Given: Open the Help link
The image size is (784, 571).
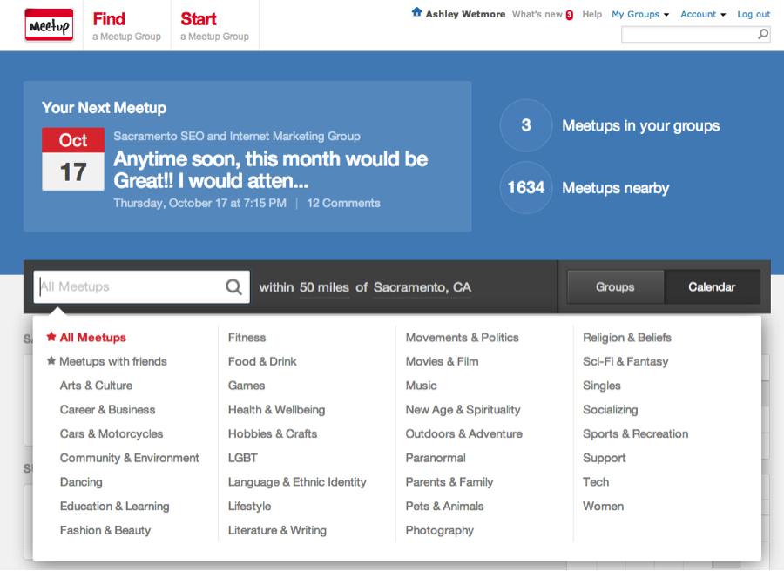Looking at the screenshot, I should pyautogui.click(x=592, y=15).
